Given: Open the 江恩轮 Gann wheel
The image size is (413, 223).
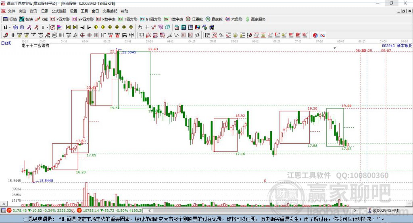Looking at the screenshot, I should click(194, 19).
